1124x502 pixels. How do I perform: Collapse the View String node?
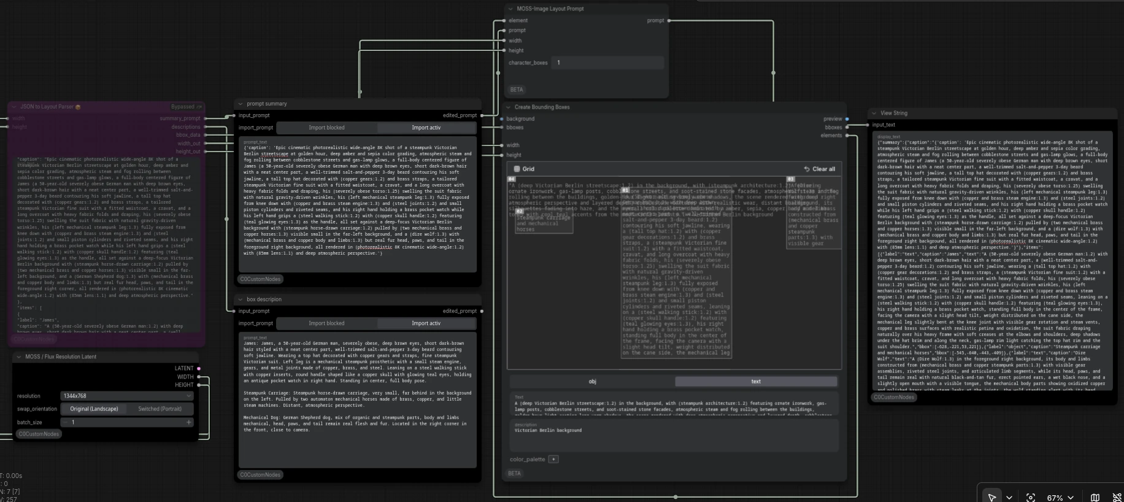pos(874,113)
